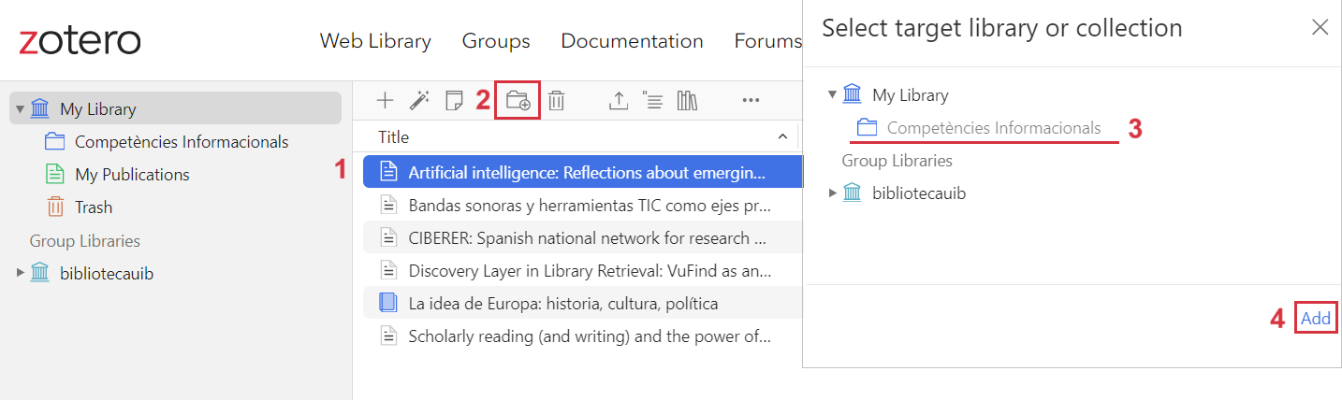This screenshot has width=1342, height=400.
Task: Click the Create Citation quote icon
Action: [x=652, y=100]
